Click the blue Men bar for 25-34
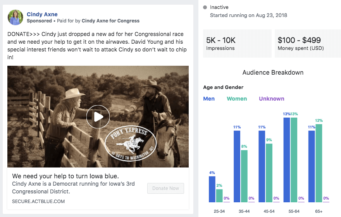 click(x=212, y=189)
